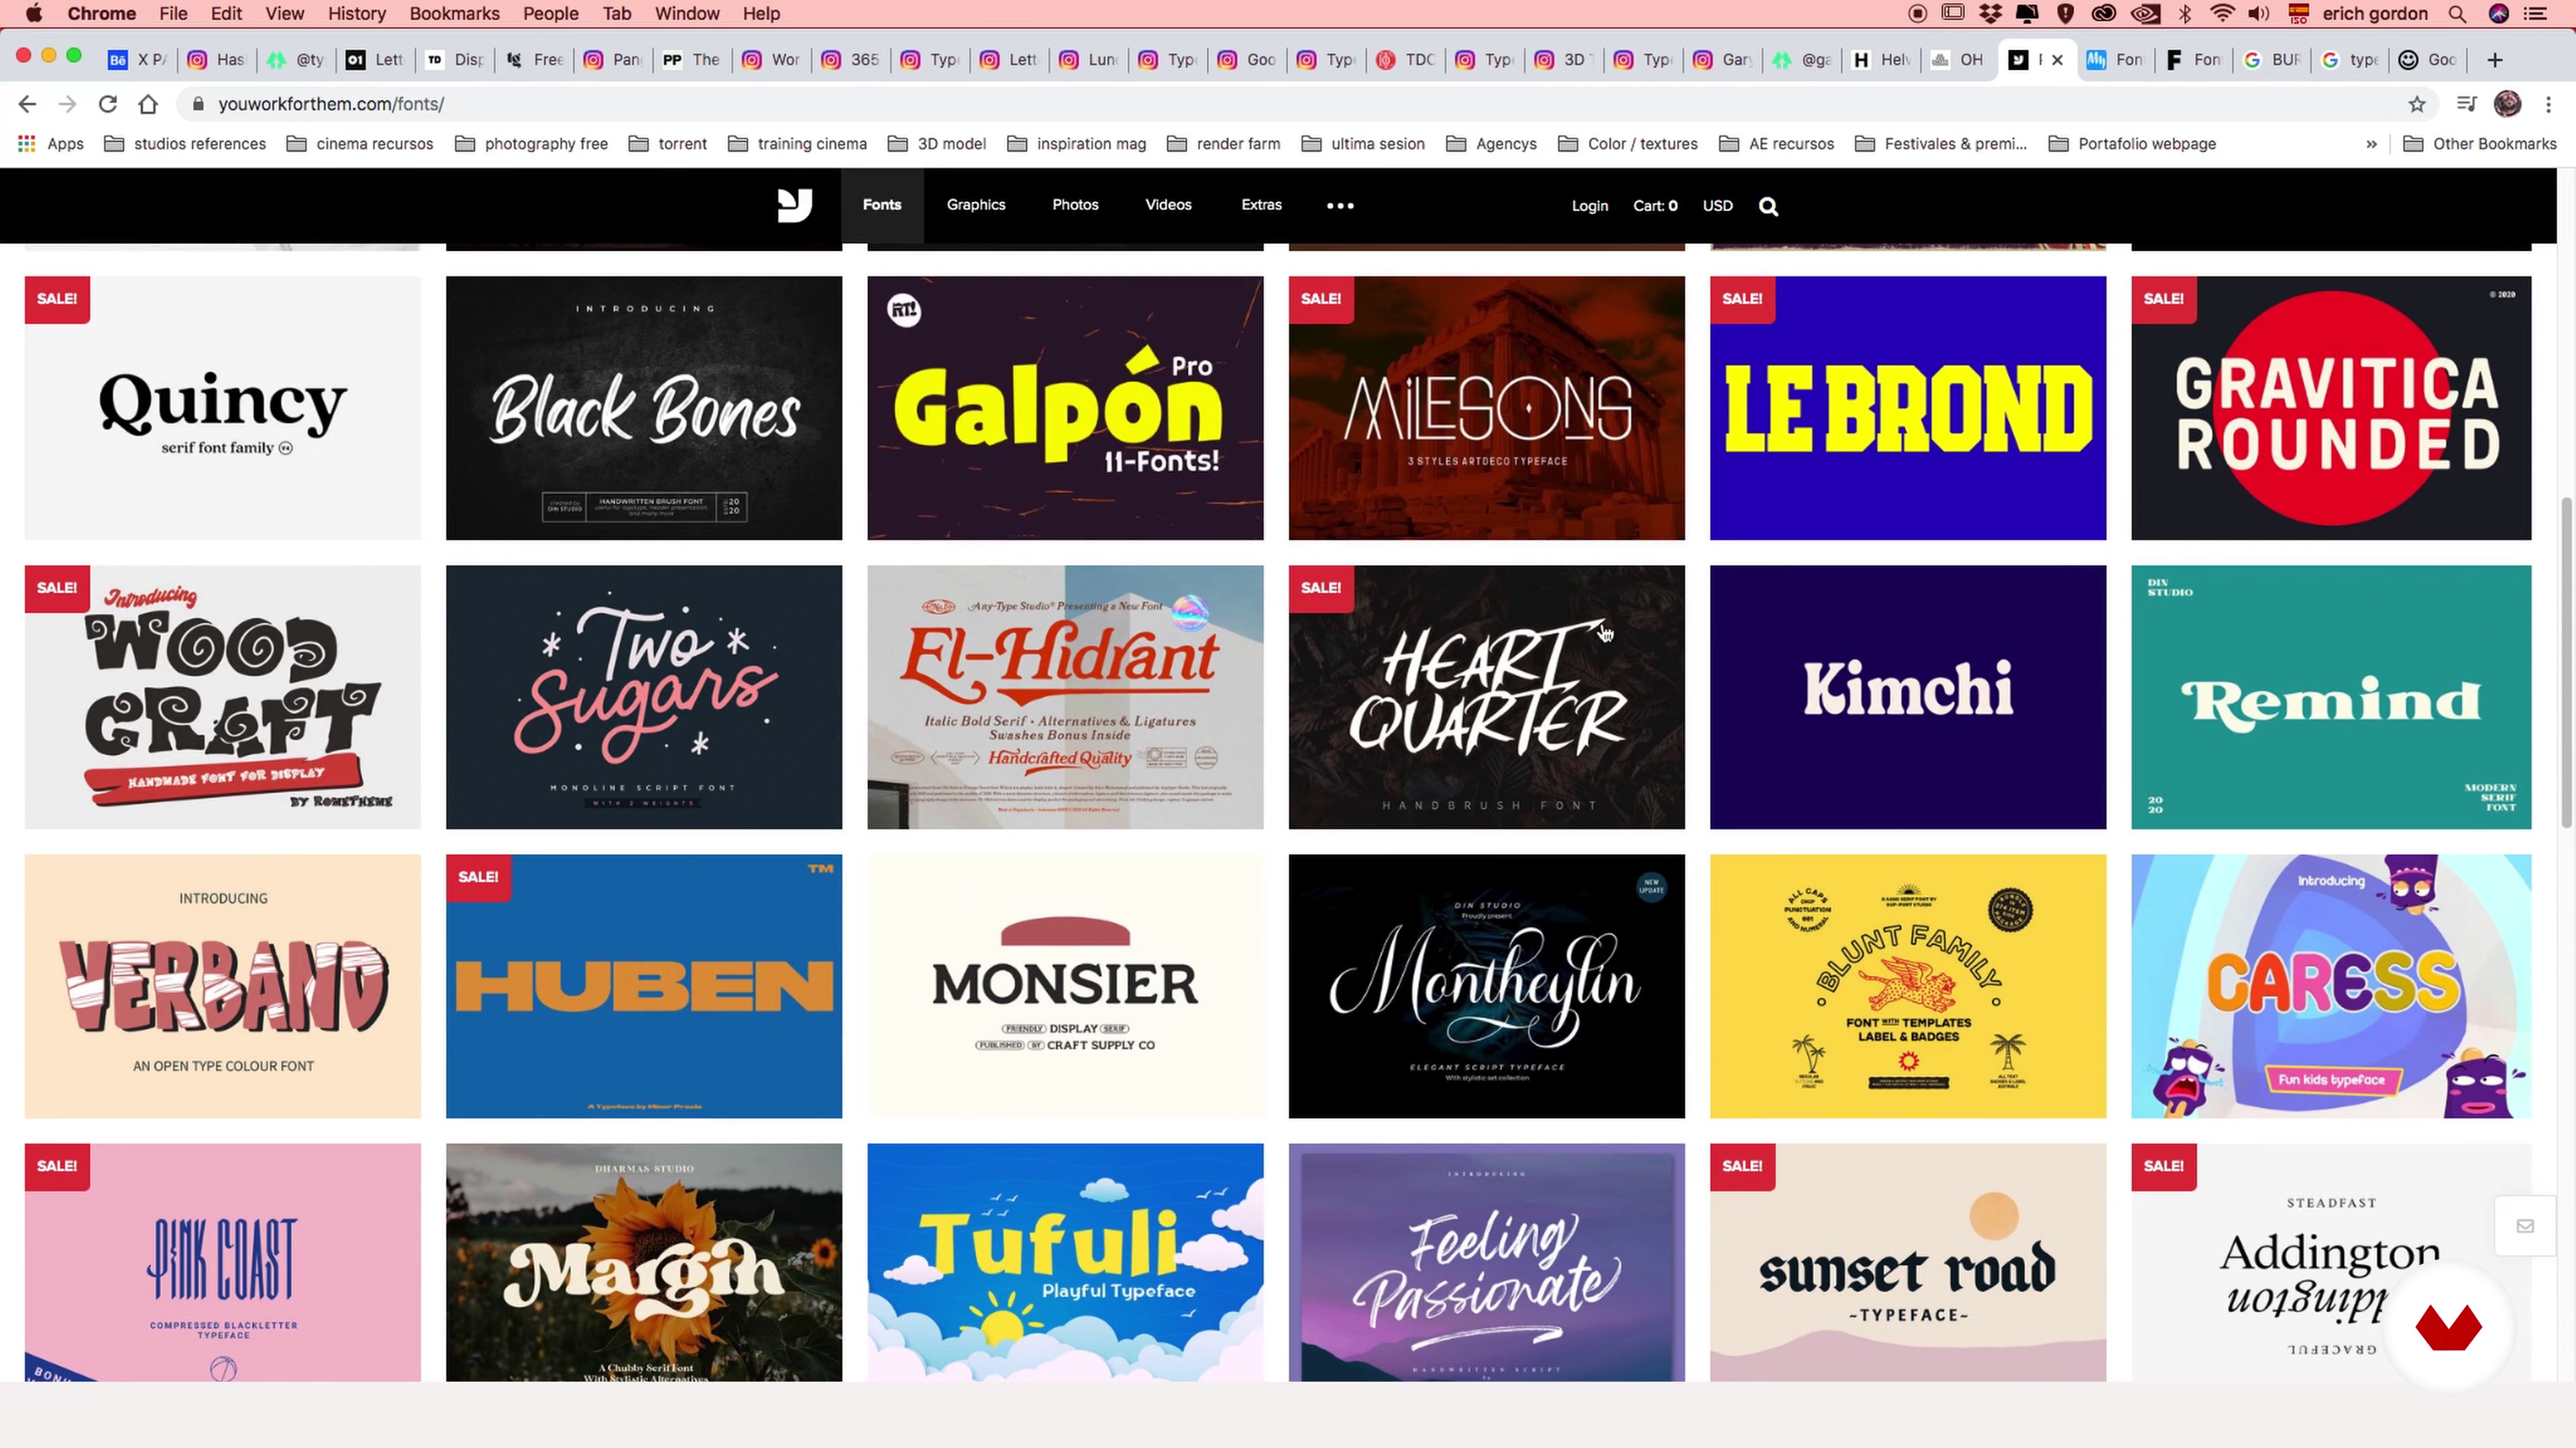The width and height of the screenshot is (2576, 1448).
Task: Open the Color / textures bookmark folder
Action: tap(1628, 144)
